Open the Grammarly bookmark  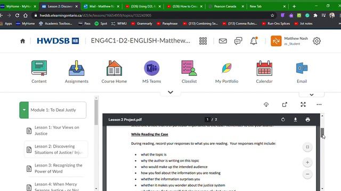[142, 23]
